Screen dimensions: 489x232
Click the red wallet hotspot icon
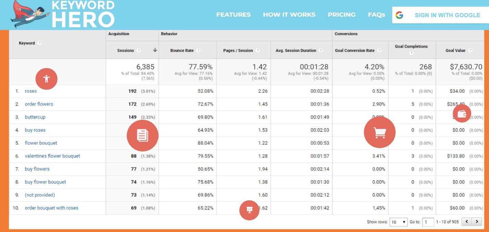(x=462, y=113)
